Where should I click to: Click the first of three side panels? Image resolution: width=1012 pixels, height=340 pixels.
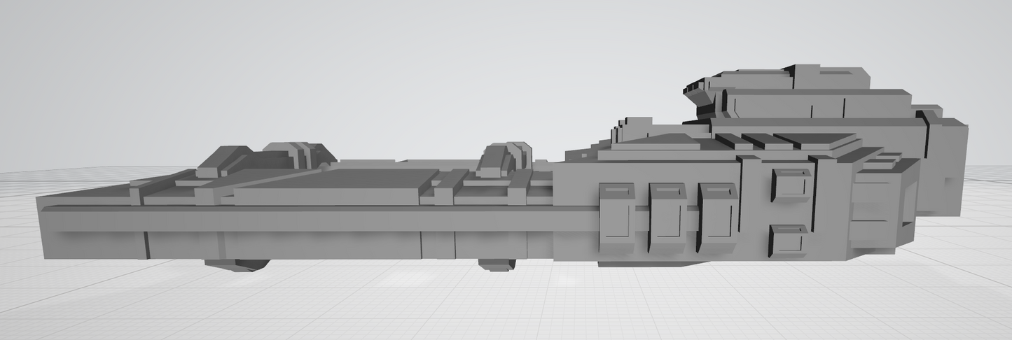click(617, 218)
